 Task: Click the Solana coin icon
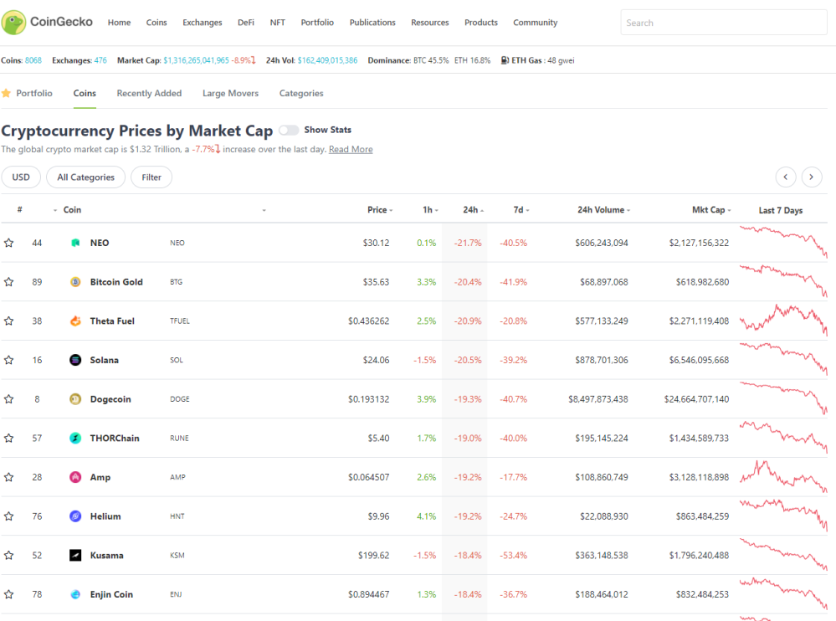(75, 361)
